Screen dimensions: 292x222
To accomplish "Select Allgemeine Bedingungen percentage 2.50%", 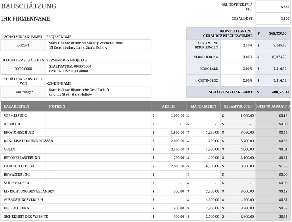I will (x=238, y=45).
